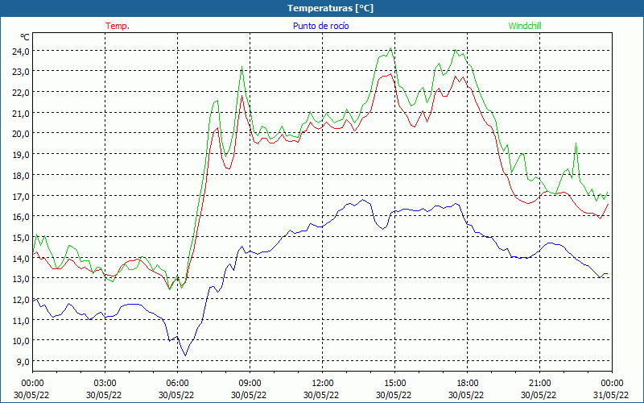Click the 'Temperaturas [°C]' chart title

(x=330, y=8)
